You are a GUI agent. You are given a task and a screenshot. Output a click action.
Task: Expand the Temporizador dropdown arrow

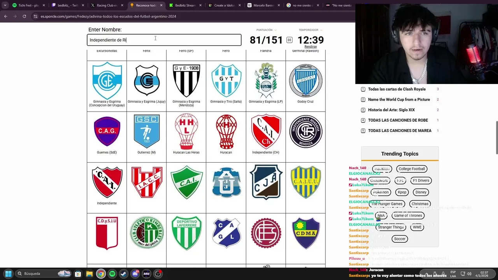[321, 30]
